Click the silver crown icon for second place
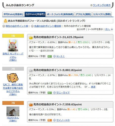Image resolution: width=115 pixels, height=126 pixels. click(x=31, y=71)
